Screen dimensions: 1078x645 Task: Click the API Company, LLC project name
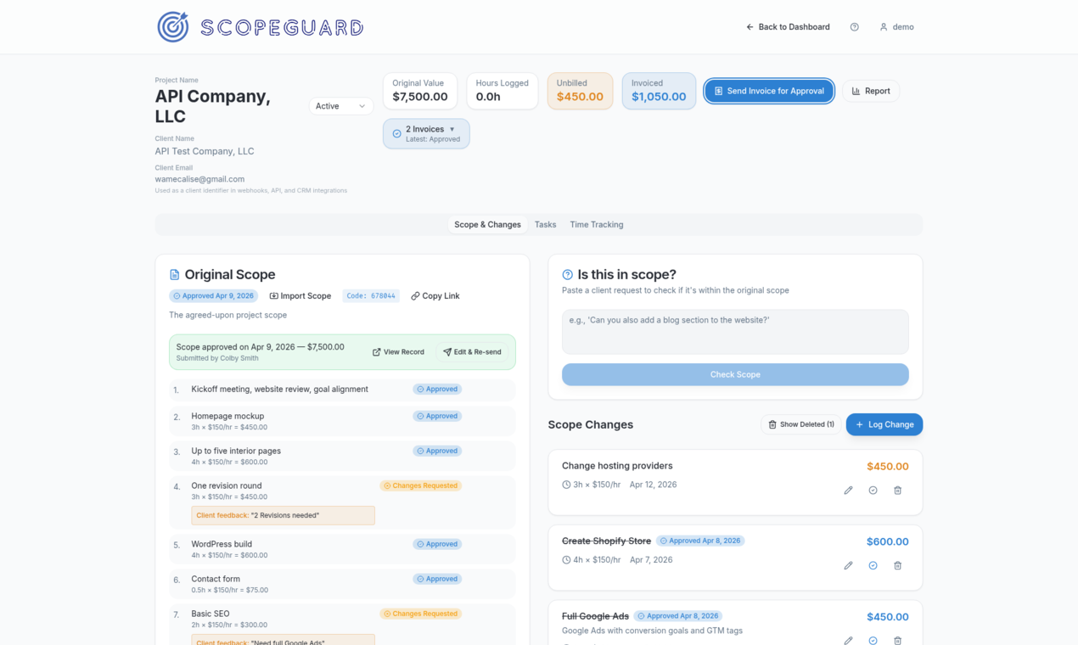click(x=213, y=106)
